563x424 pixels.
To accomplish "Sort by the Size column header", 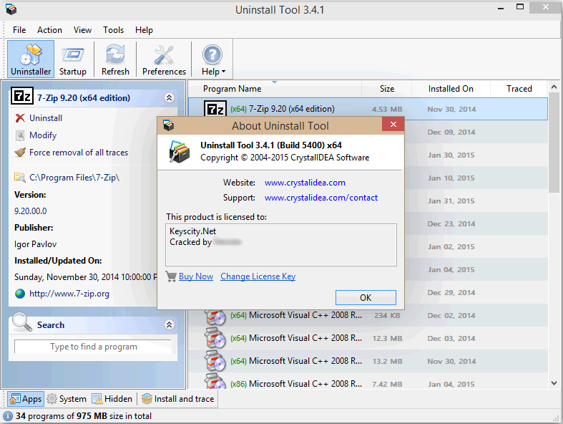I will tap(387, 89).
